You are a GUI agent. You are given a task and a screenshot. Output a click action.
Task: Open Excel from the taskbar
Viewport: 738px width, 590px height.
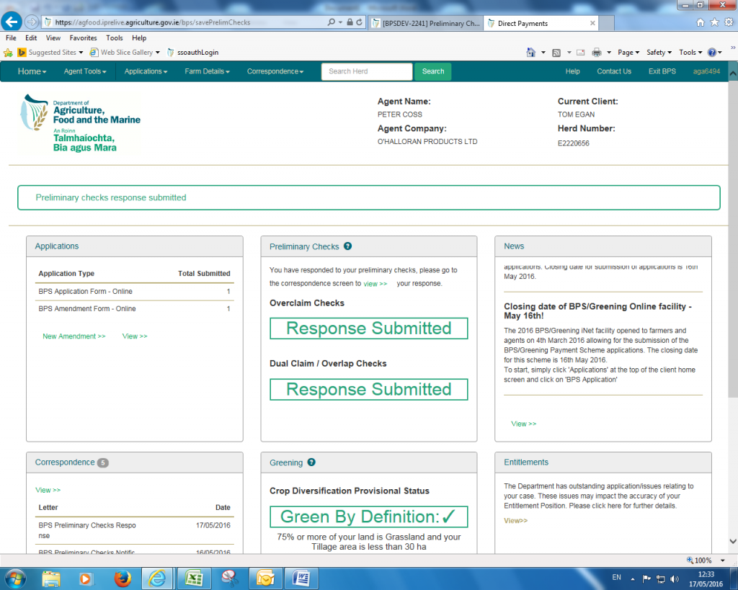[194, 578]
